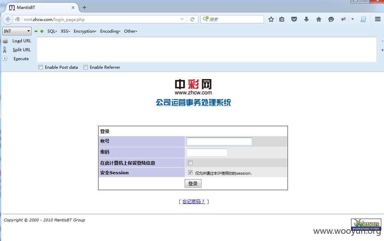Open the XSS menu

pos(65,31)
